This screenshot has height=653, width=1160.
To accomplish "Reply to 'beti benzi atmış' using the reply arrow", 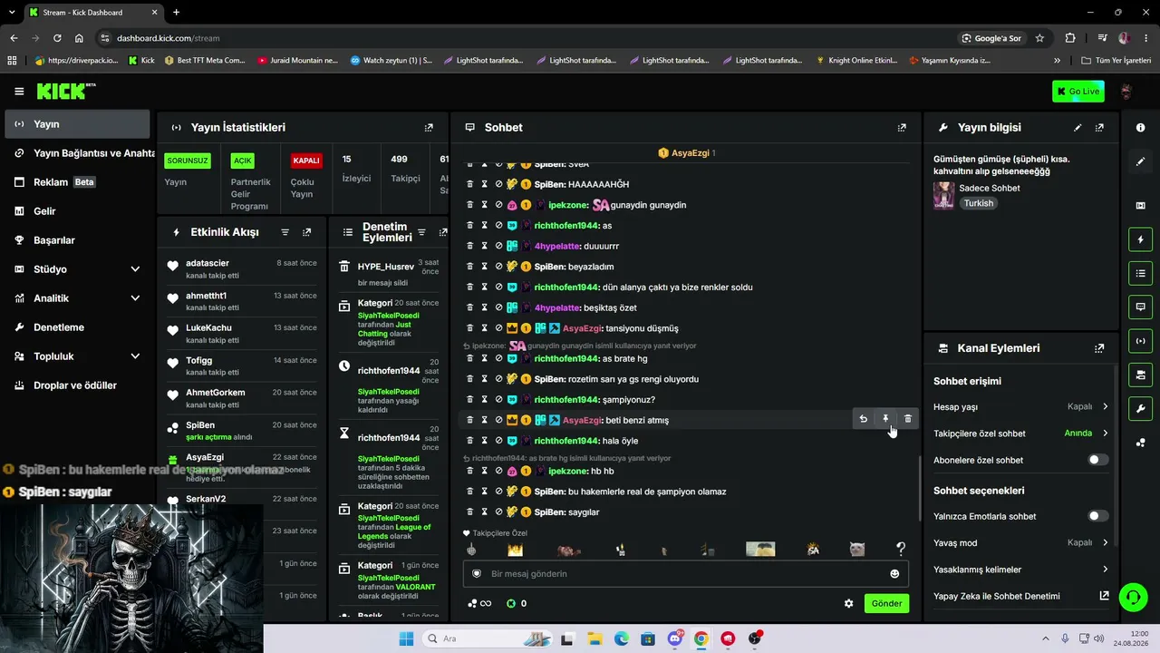I will (864, 419).
